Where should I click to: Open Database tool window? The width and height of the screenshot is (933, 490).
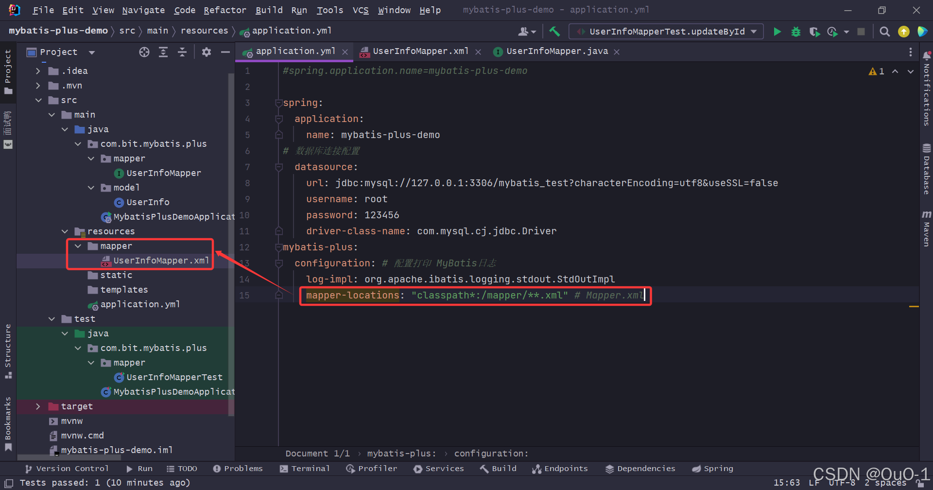927,169
